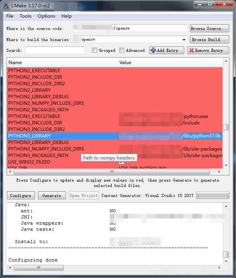Image resolution: width=236 pixels, height=278 pixels.
Task: Select the PYTHON3_PACKAGES_PATH row
Action: [x=115, y=156]
